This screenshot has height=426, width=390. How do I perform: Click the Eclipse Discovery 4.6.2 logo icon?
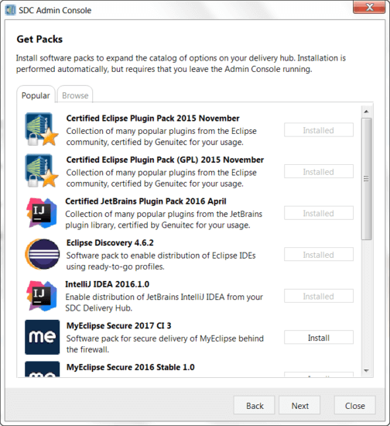[x=42, y=254]
